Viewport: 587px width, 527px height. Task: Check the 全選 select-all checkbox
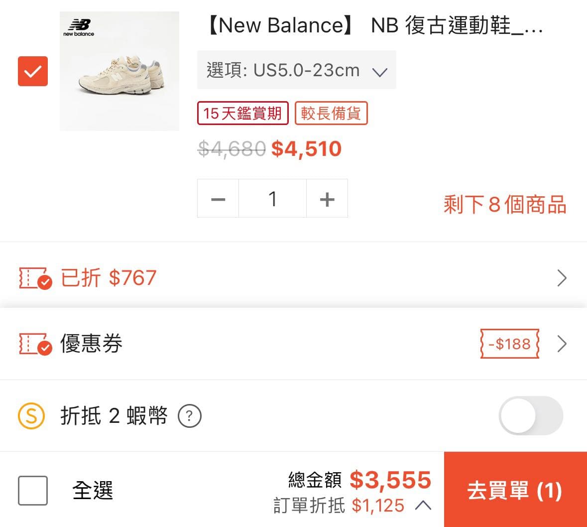click(33, 491)
